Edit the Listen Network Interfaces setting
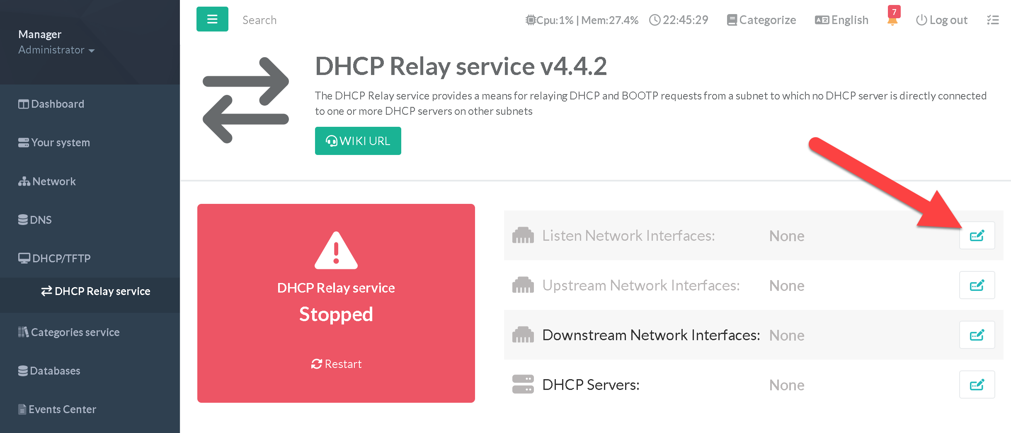The image size is (1011, 433). pyautogui.click(x=976, y=236)
